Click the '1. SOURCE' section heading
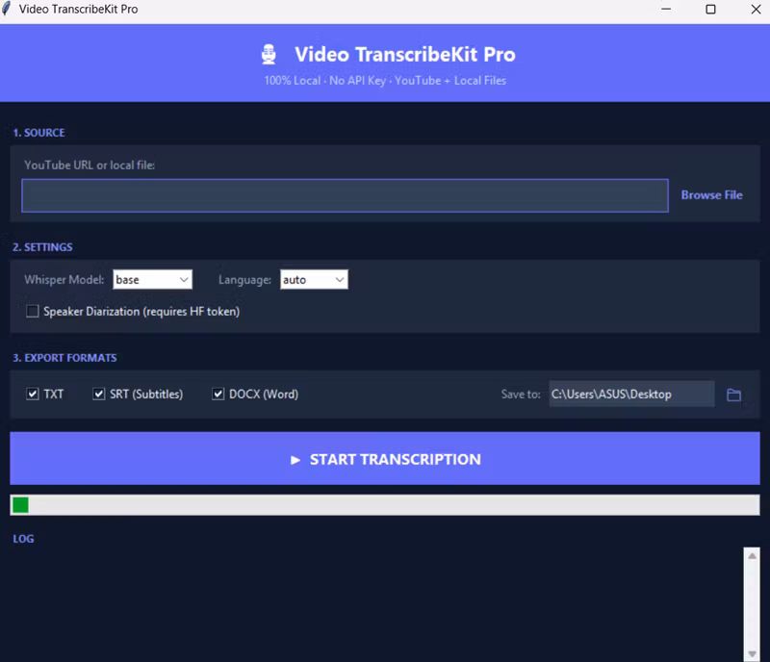The width and height of the screenshot is (770, 662). pos(38,133)
